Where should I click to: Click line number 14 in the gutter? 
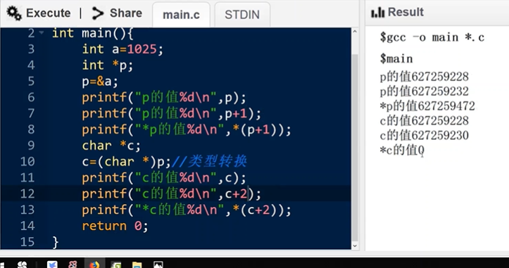click(x=27, y=226)
